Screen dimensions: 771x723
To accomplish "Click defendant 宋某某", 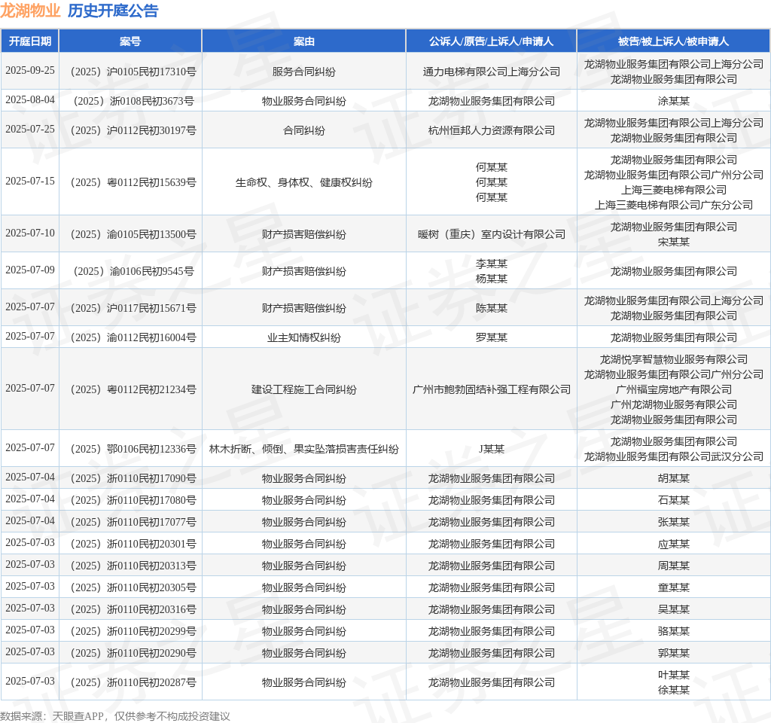I will (x=674, y=242).
